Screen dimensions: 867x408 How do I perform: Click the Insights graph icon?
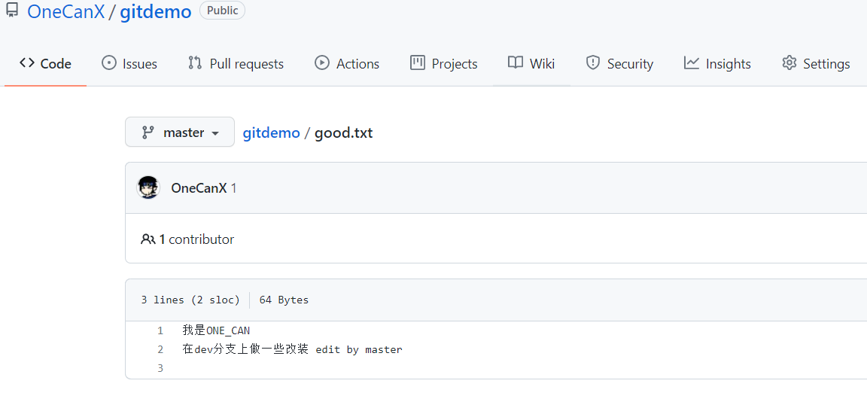pos(692,63)
